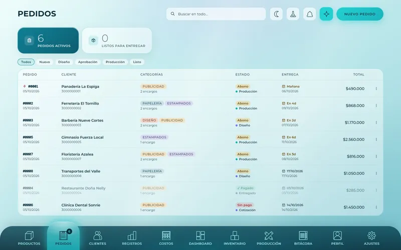Click calendar icon next to 14/10/2026 delivery

click(x=283, y=205)
